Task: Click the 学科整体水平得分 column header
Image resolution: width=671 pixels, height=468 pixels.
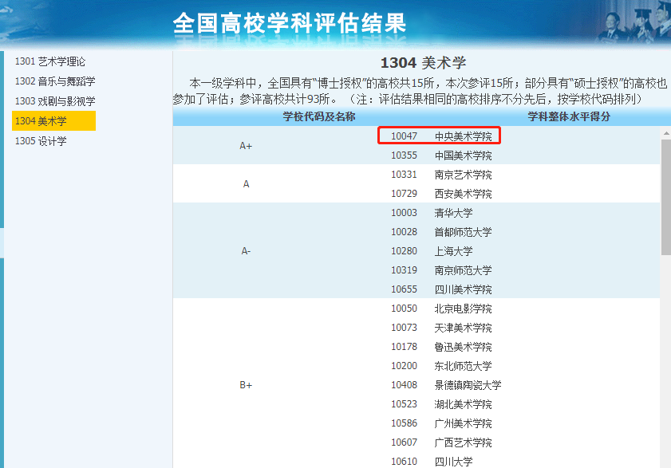Action: point(569,116)
